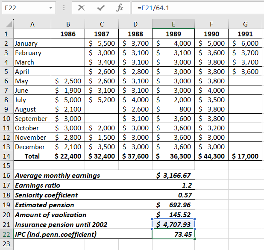Click the 1989 year header cell
The width and height of the screenshot is (264, 250).
click(x=173, y=34)
